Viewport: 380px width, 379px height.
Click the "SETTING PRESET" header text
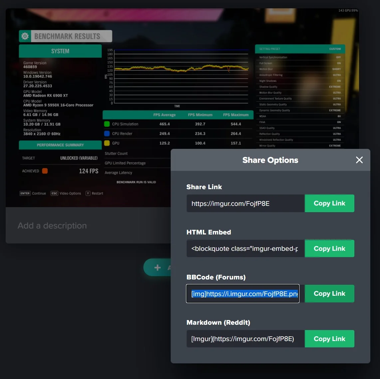coord(270,49)
